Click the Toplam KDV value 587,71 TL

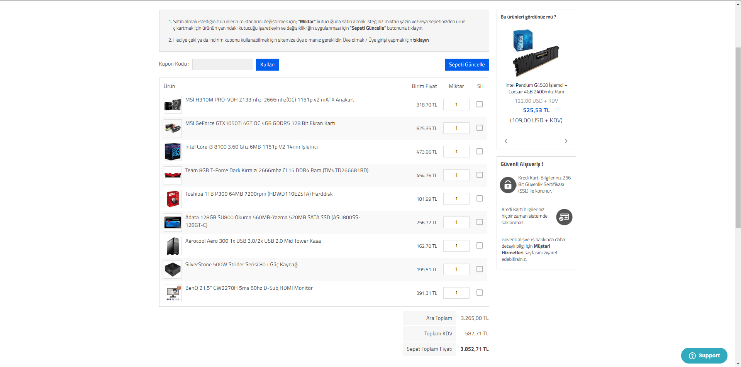coord(477,334)
